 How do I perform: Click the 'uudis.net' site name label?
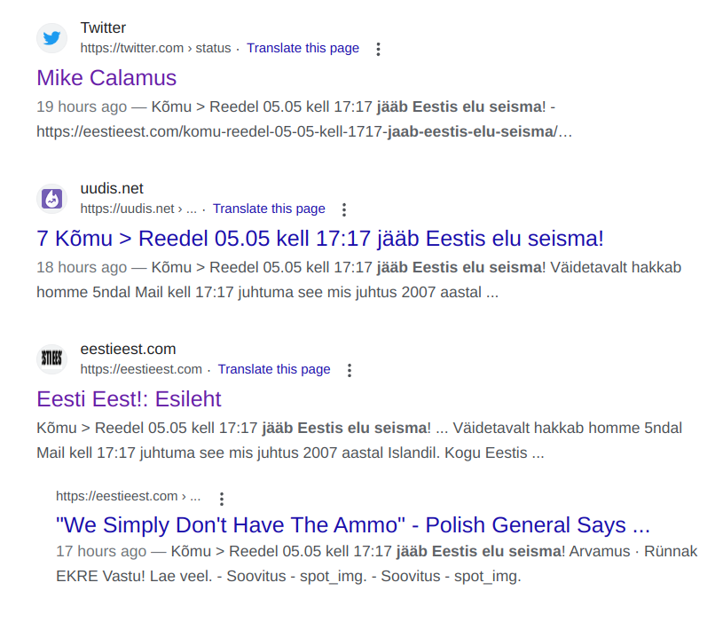[x=112, y=188]
